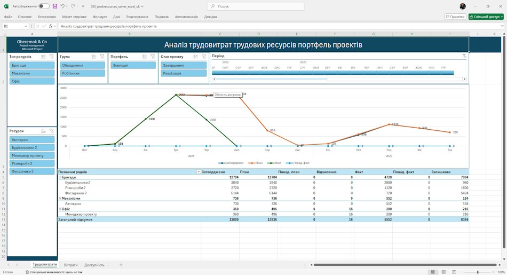Click the Спільний доступ button
Image resolution: width=507 pixels, height=275 pixels.
tap(486, 17)
